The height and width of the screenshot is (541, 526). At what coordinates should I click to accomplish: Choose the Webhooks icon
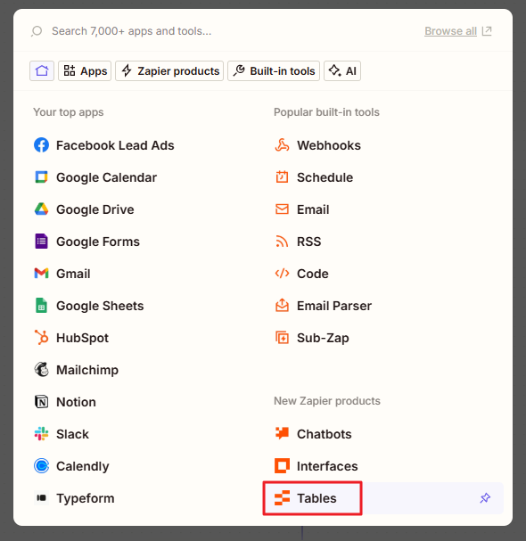click(282, 145)
